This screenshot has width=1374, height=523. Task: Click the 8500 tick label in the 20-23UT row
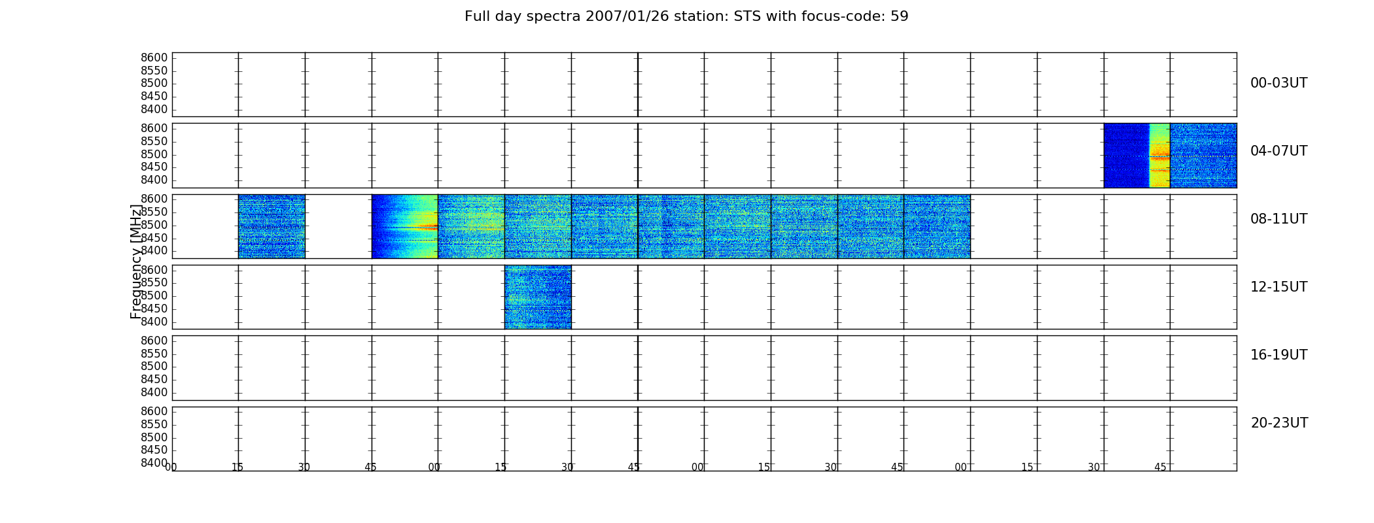pos(154,437)
